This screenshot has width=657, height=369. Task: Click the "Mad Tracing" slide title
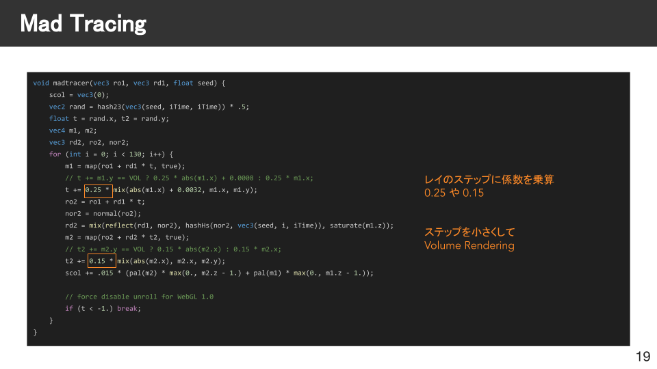pyautogui.click(x=83, y=24)
